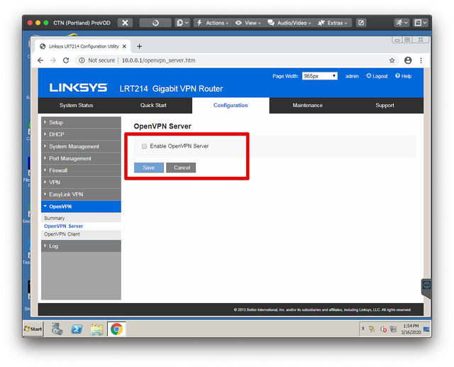Select the Configuration tab

[231, 106]
